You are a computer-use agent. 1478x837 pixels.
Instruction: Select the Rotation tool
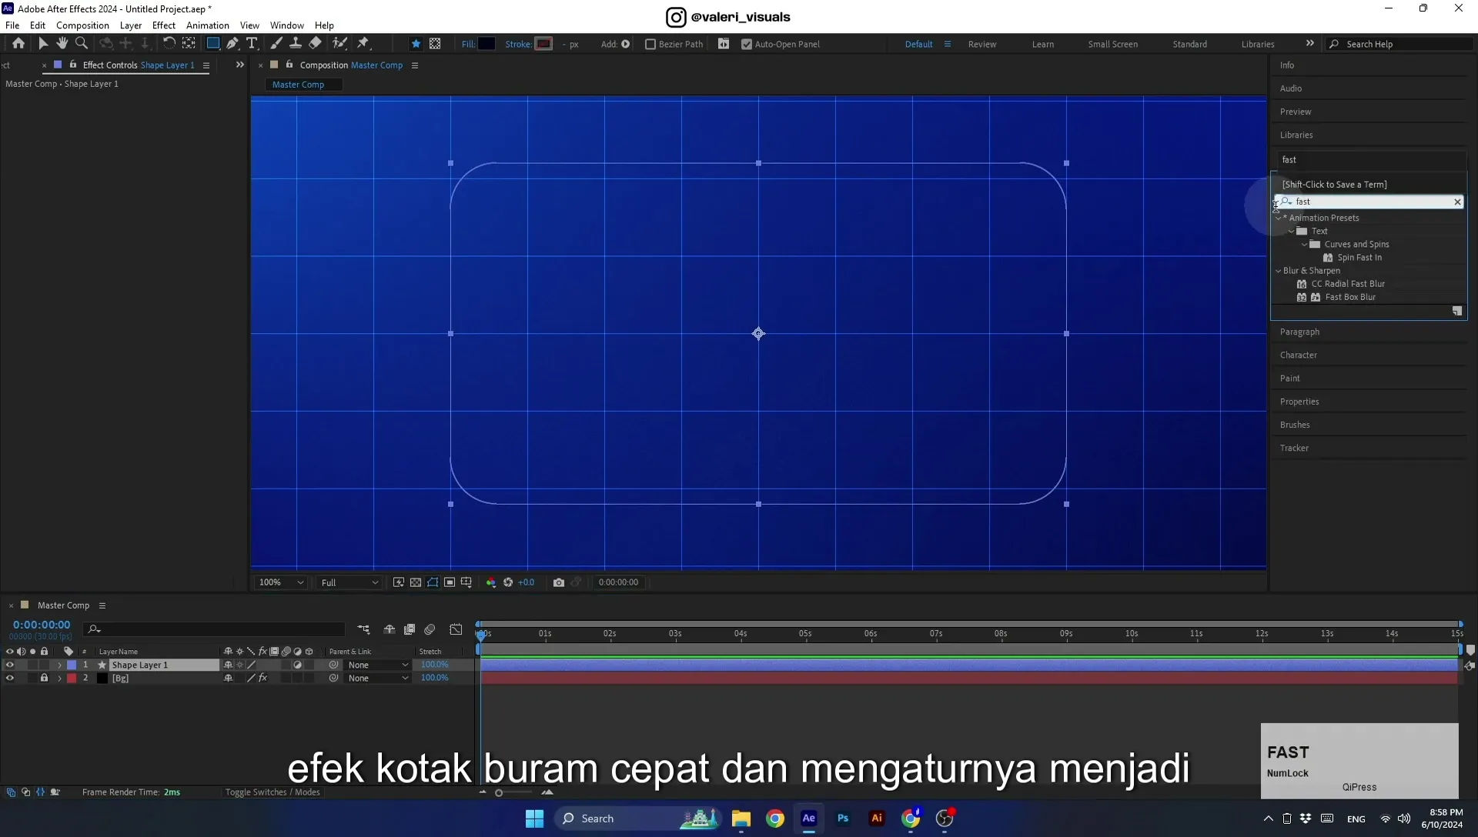pos(169,44)
